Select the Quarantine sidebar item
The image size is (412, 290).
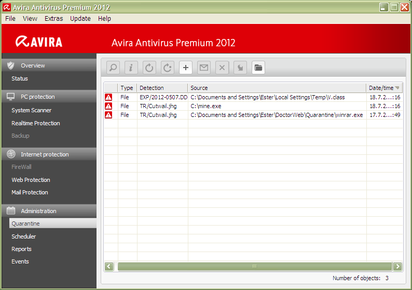53,223
